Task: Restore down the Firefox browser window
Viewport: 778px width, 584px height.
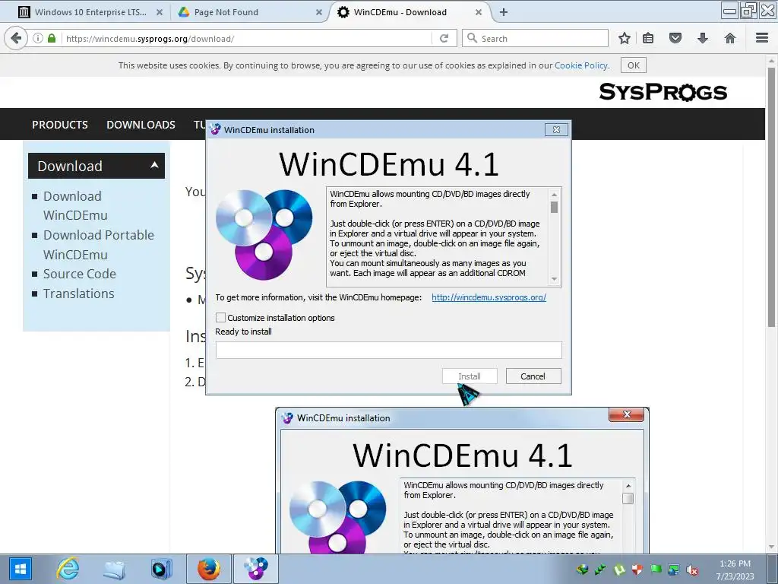Action: pos(748,11)
